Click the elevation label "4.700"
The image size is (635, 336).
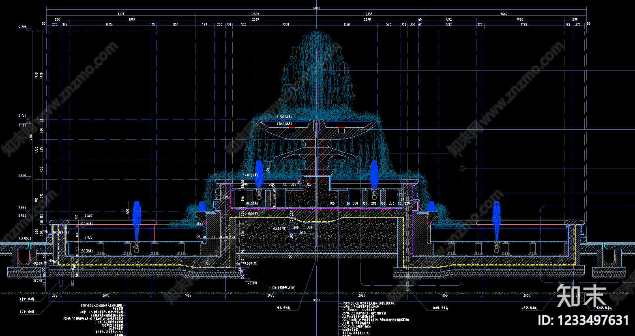pyautogui.click(x=22, y=27)
